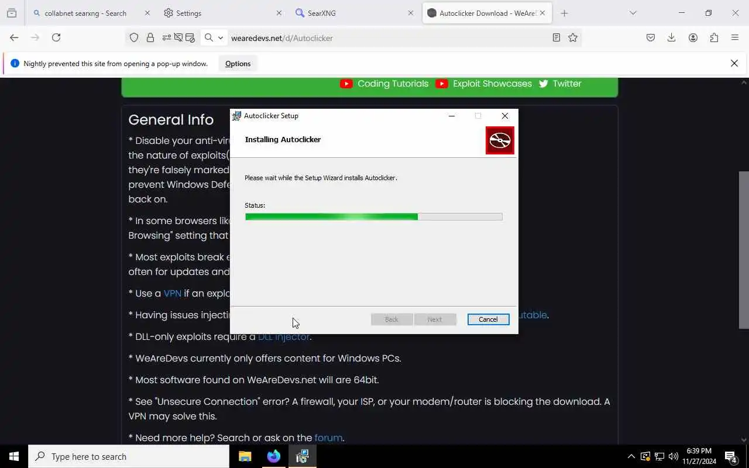Viewport: 749px width, 468px height.
Task: Open the volume control tray icon
Action: tap(674, 456)
